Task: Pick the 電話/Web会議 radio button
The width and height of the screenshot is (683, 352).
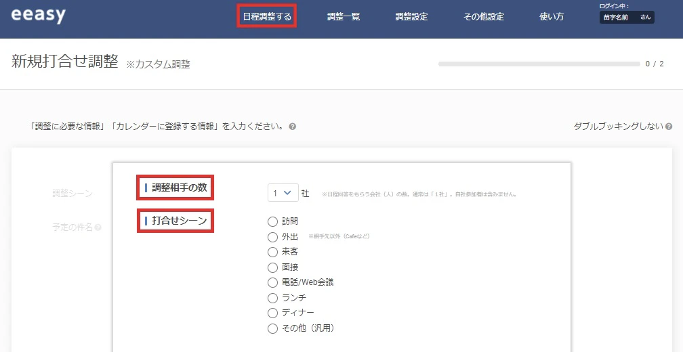Action: pos(273,282)
